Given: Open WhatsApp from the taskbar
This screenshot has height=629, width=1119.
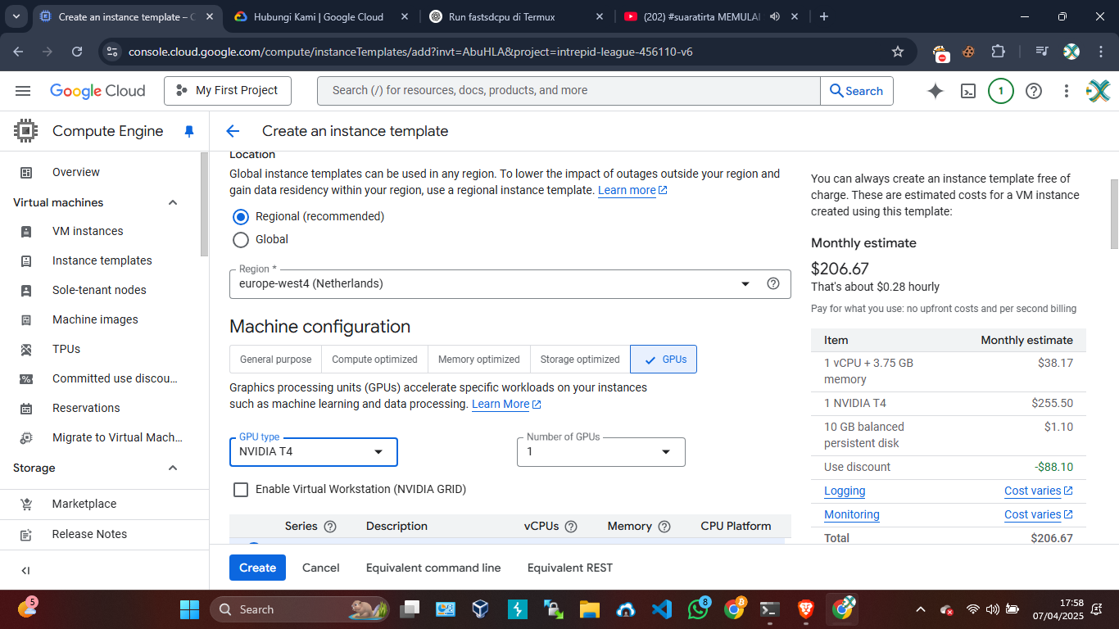Looking at the screenshot, I should [699, 609].
